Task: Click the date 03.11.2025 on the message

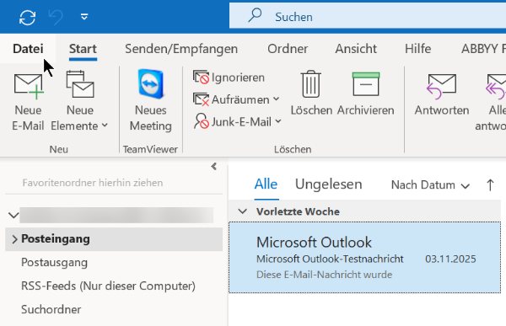Action: click(450, 259)
